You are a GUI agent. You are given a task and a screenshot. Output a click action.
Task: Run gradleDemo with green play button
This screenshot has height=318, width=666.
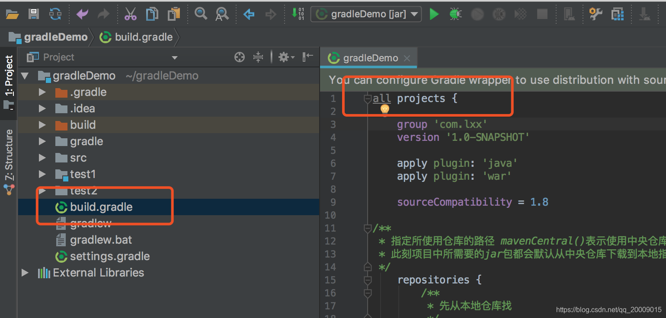click(x=434, y=14)
